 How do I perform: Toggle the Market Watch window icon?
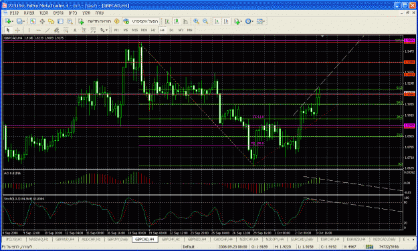pyautogui.click(x=33, y=21)
